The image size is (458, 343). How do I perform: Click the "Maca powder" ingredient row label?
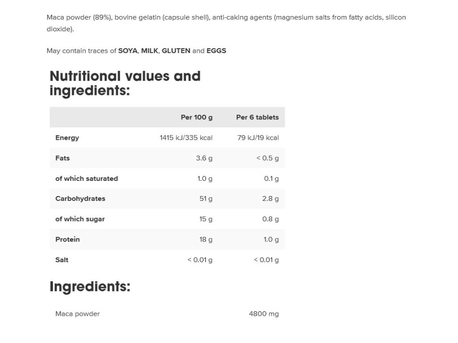(x=77, y=314)
